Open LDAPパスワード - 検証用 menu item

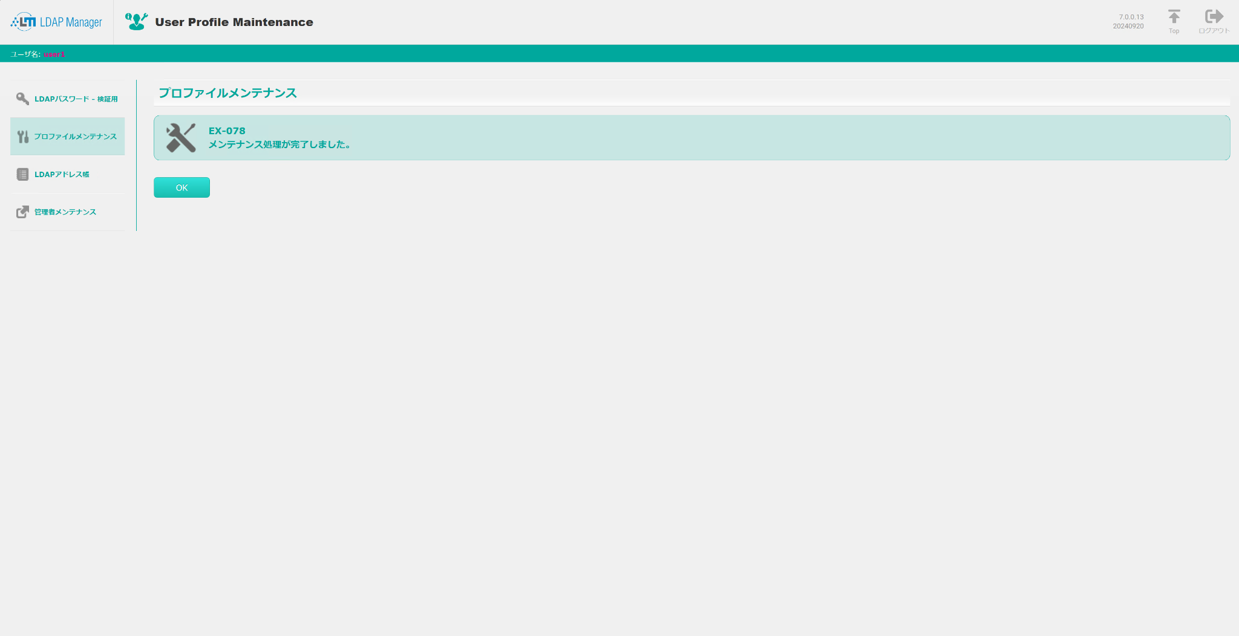tap(68, 99)
